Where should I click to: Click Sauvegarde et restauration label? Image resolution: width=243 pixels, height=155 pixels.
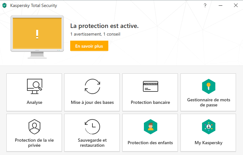pos(92,143)
